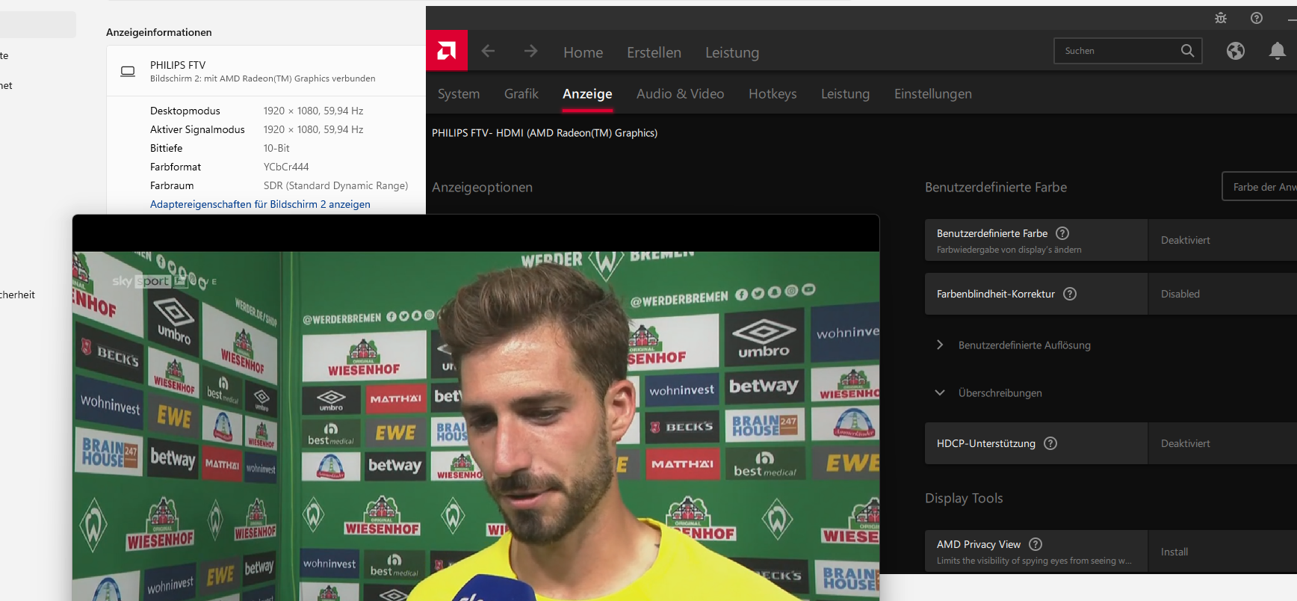1297x601 pixels.
Task: Click the Farbformat YCbCr444 value
Action: coord(286,167)
